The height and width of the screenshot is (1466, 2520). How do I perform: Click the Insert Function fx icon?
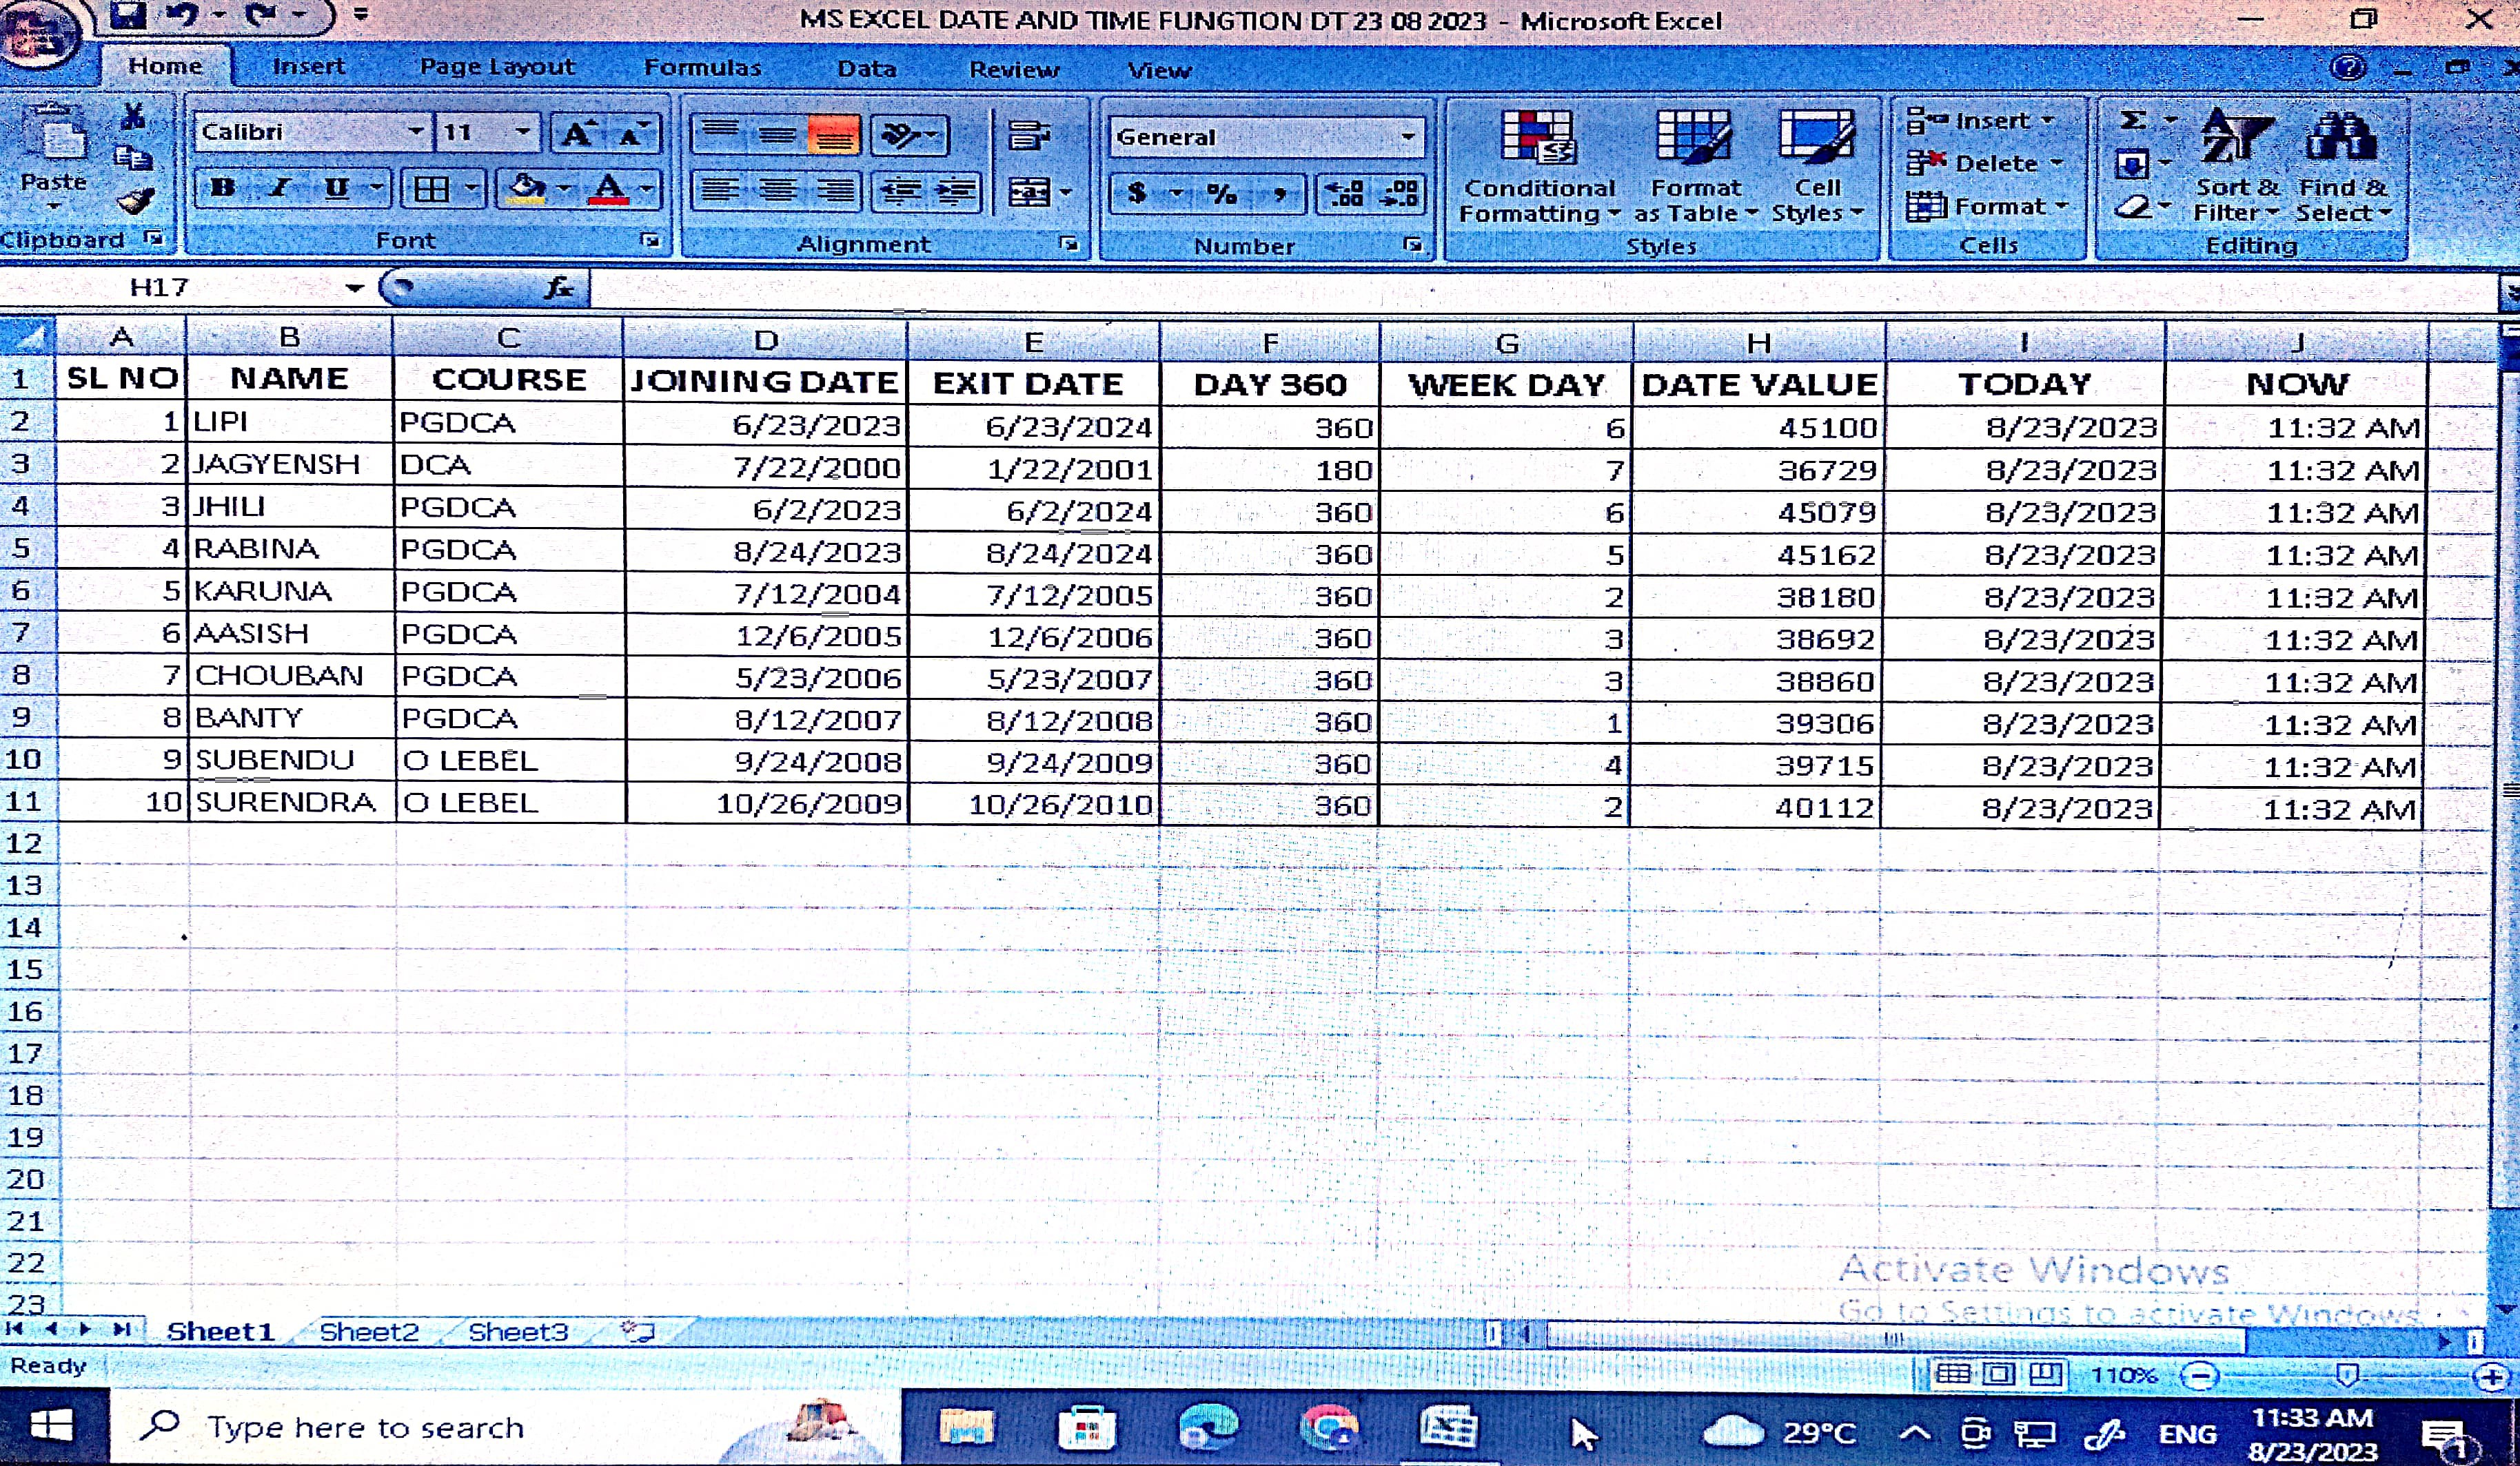(558, 288)
